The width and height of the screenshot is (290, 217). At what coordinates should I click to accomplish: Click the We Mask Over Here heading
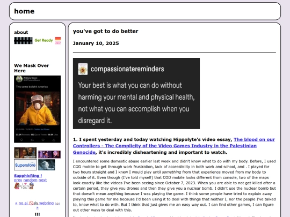point(32,68)
